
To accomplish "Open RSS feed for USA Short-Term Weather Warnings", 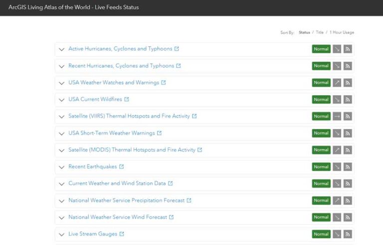I will [348, 133].
